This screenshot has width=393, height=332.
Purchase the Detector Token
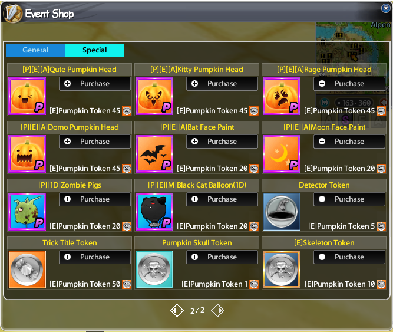point(349,199)
